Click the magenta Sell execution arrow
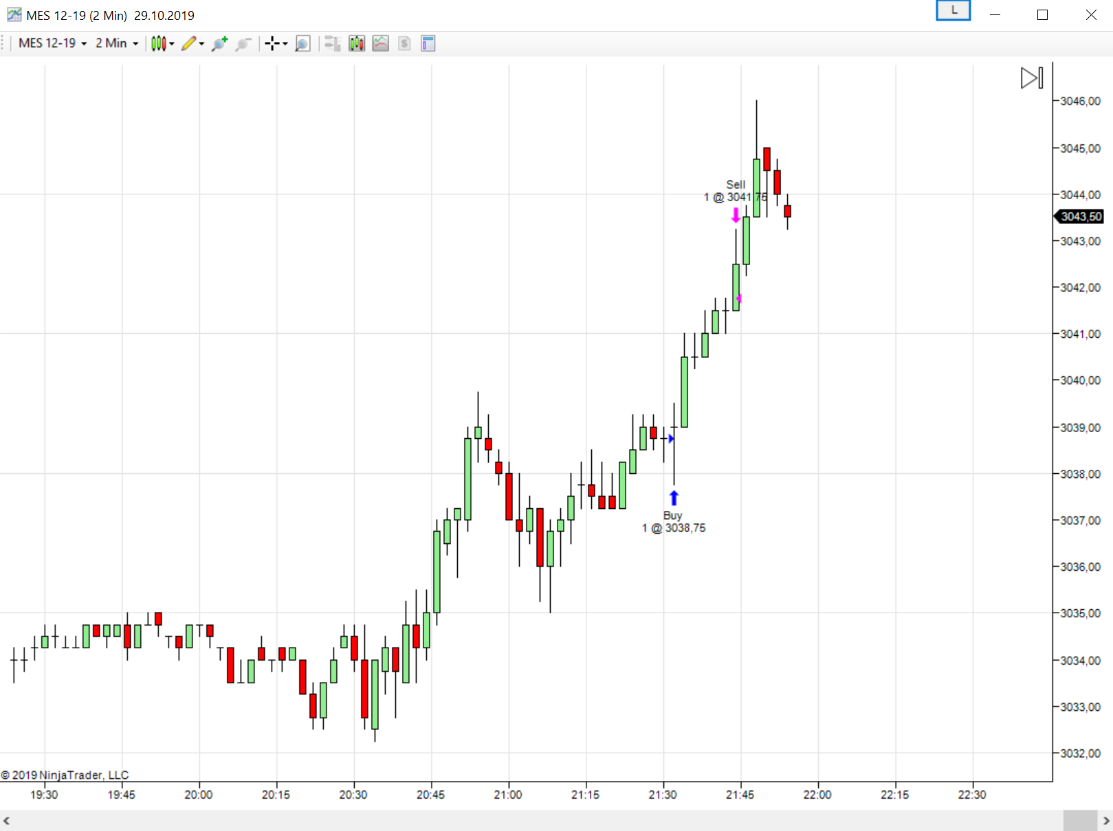1113x831 pixels. click(x=736, y=216)
